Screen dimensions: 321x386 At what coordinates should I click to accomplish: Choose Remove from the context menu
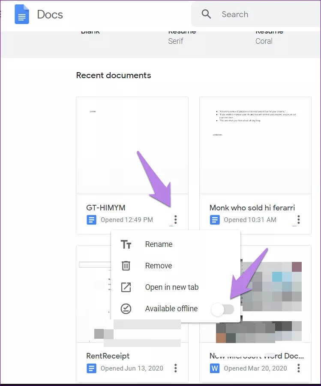[175, 266]
